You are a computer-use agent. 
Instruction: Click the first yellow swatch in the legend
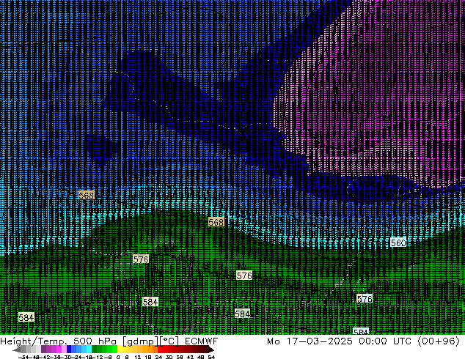120,349
